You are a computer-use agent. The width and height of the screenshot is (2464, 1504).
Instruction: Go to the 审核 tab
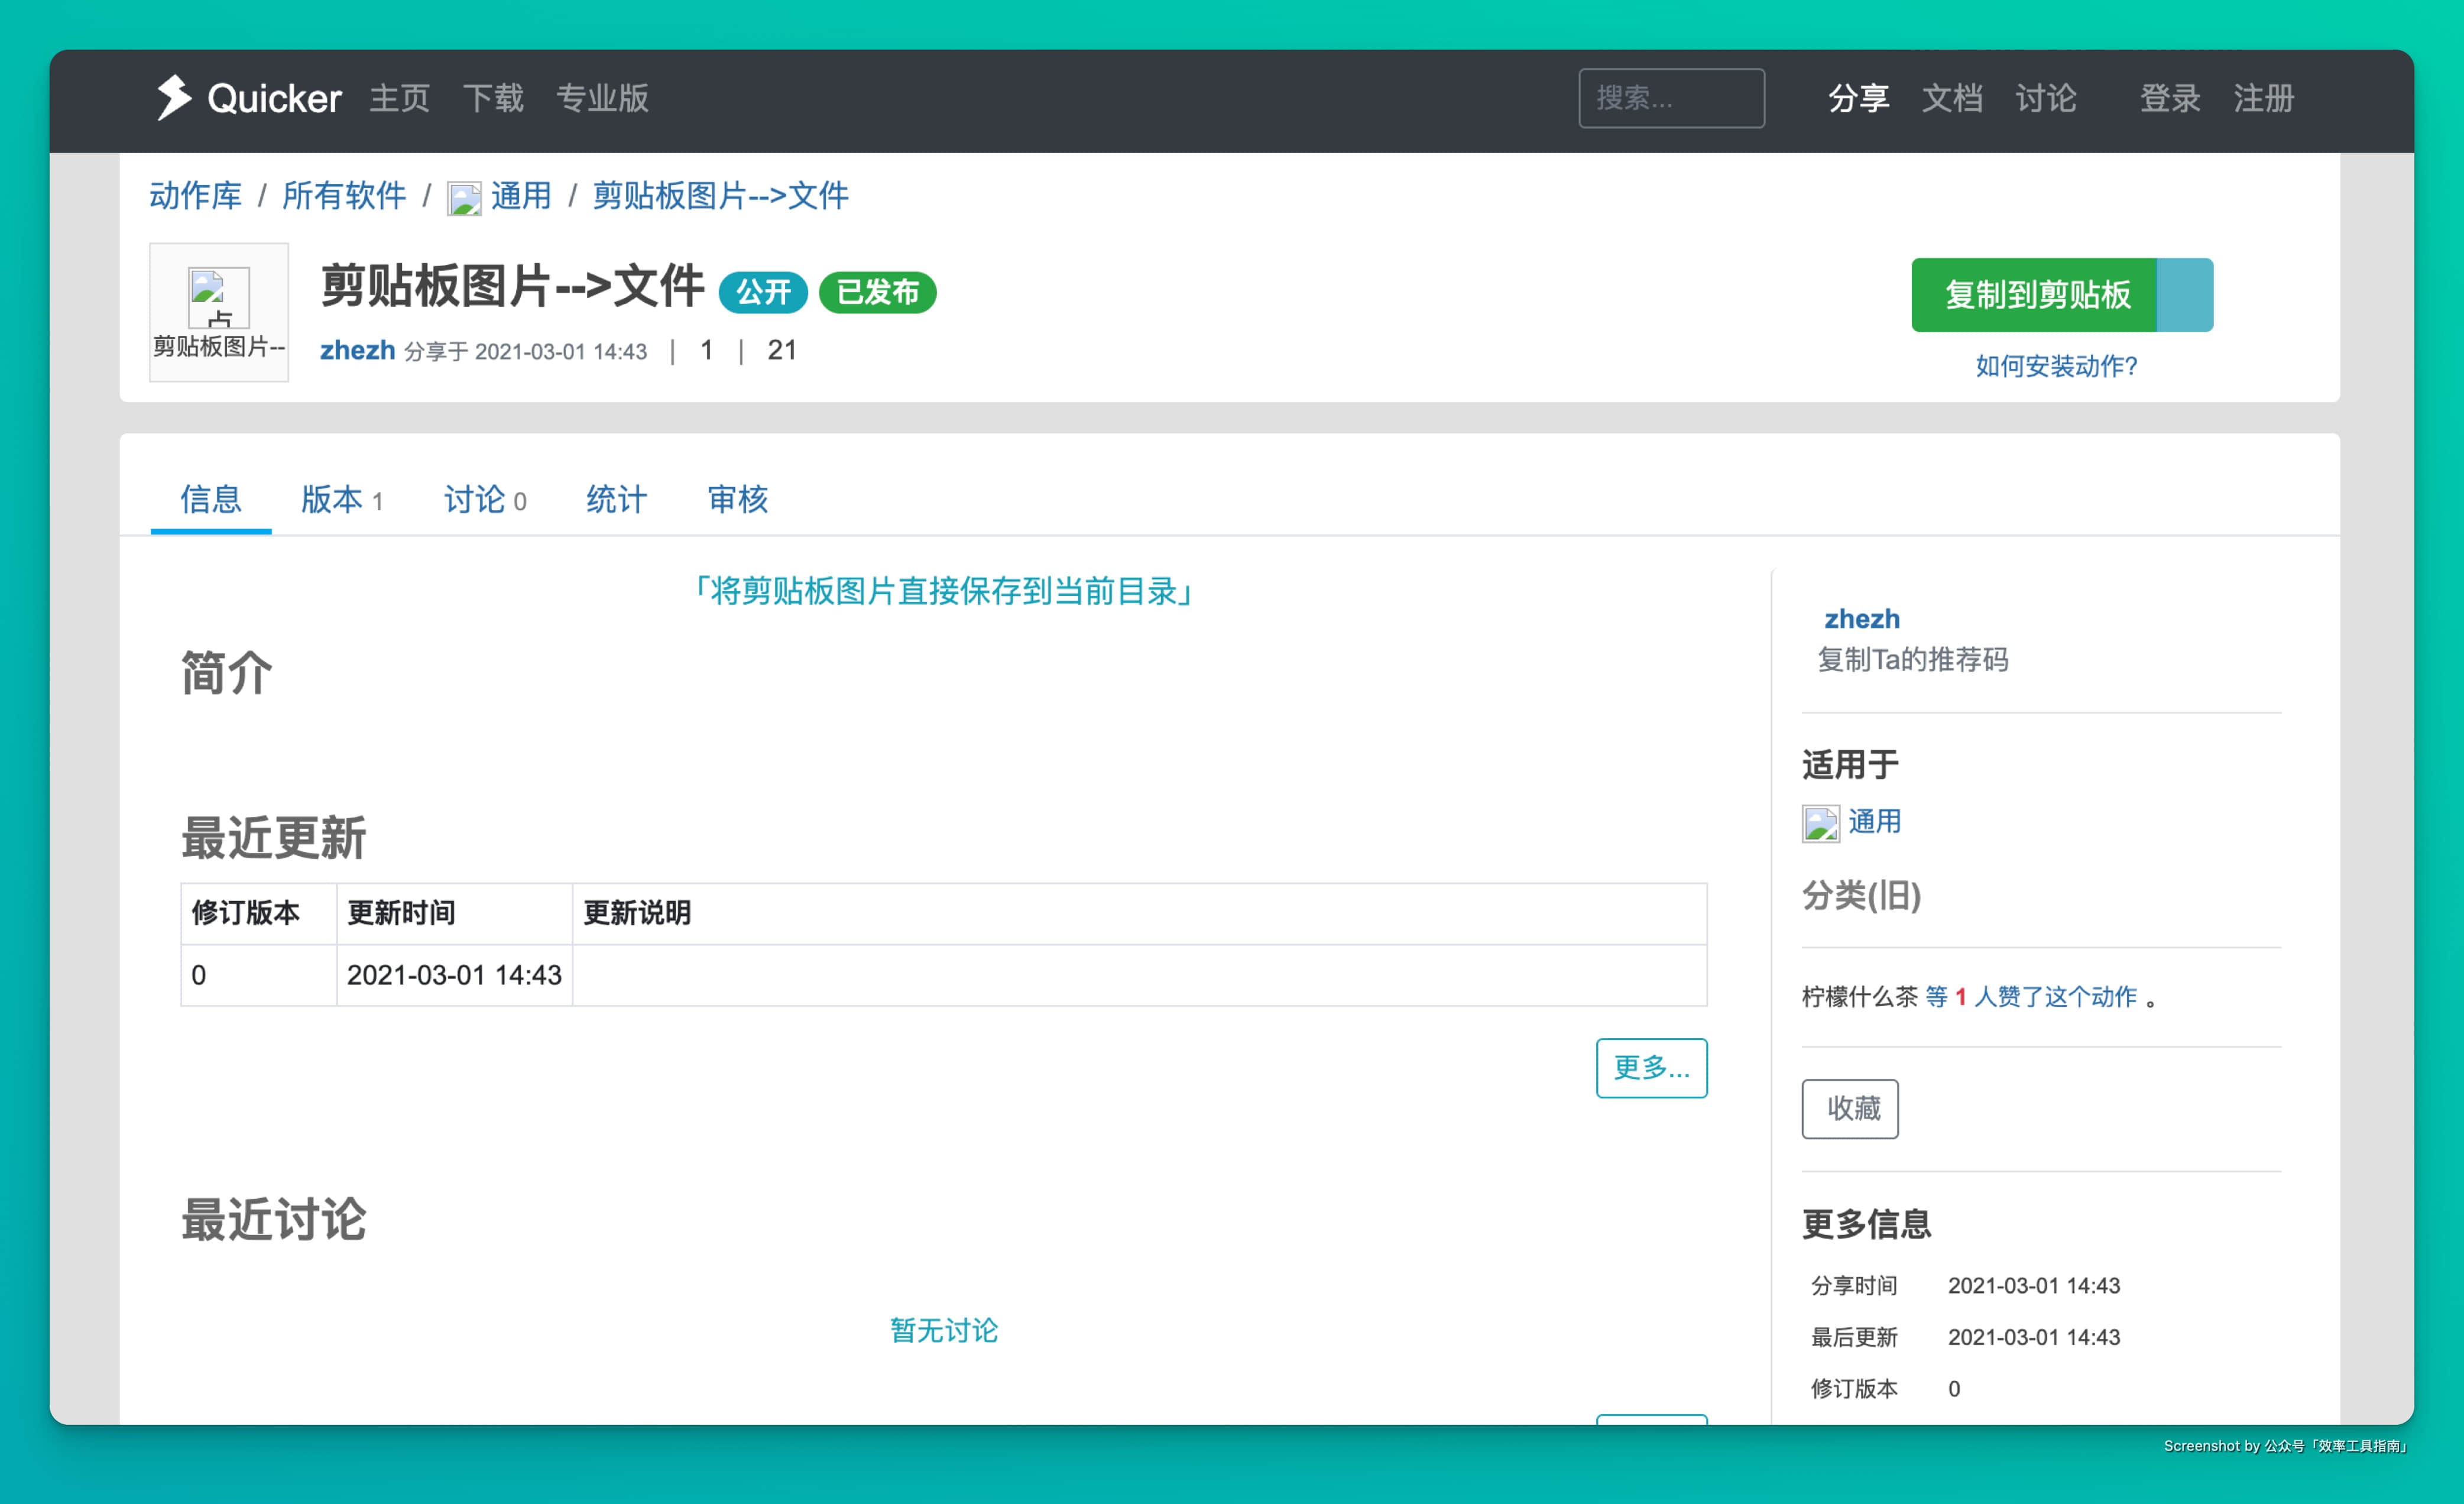click(x=737, y=499)
